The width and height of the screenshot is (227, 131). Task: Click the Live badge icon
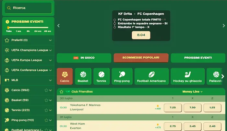pyautogui.click(x=76, y=58)
